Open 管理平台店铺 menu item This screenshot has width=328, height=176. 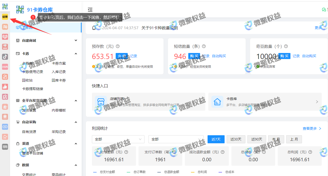click(33, 153)
